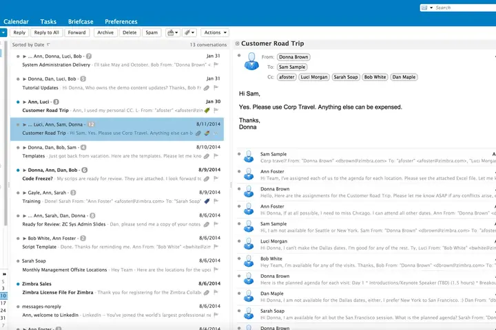Click the Reply to All button
Screen dimensions: 496x330
pos(47,32)
